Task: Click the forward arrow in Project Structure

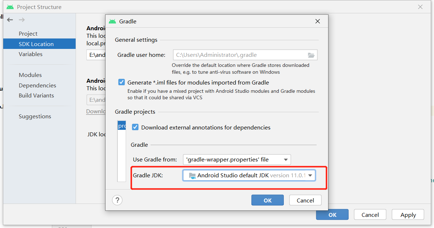Action: (x=22, y=20)
